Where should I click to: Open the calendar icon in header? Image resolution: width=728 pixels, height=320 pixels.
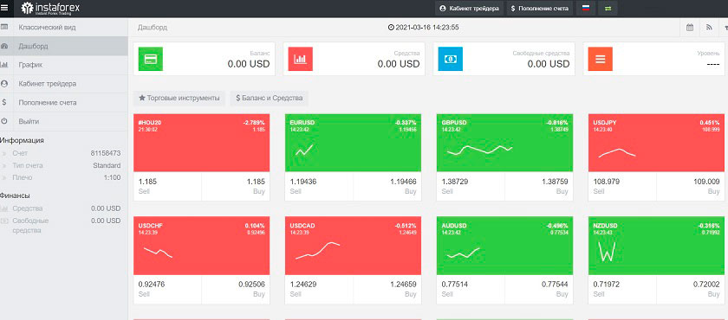pos(690,28)
